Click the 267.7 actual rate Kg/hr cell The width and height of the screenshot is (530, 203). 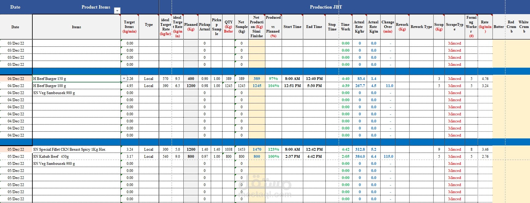[360, 86]
